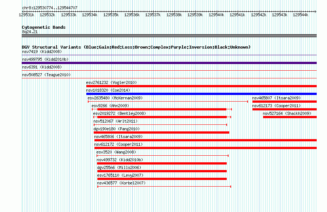Open the DGV Structural Variants track title
Image resolution: width=327 pixels, height=212 pixels.
(136, 47)
